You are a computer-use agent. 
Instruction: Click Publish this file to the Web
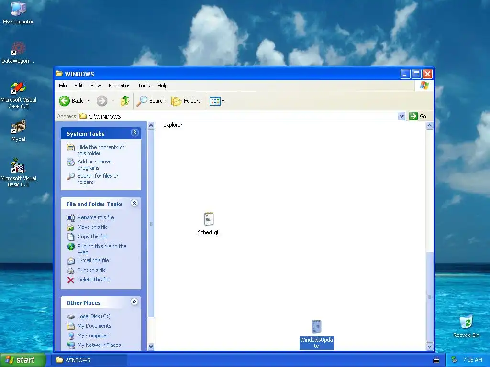pos(102,249)
